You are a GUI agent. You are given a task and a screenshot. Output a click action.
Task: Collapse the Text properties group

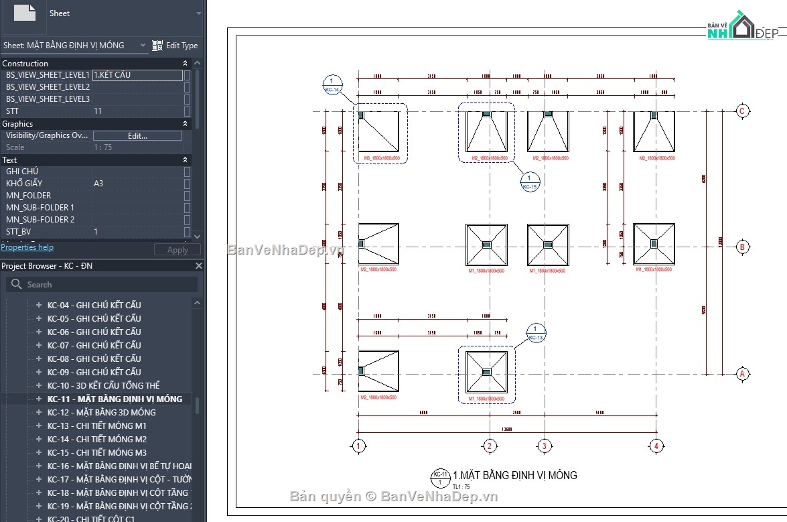point(186,159)
